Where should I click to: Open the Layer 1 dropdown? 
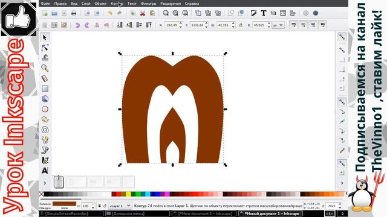[120, 206]
